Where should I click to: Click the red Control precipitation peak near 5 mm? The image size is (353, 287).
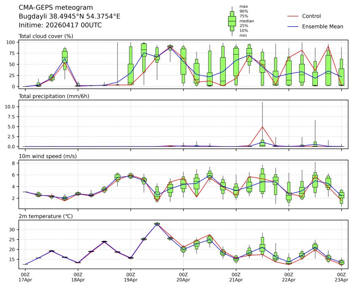pyautogui.click(x=263, y=127)
